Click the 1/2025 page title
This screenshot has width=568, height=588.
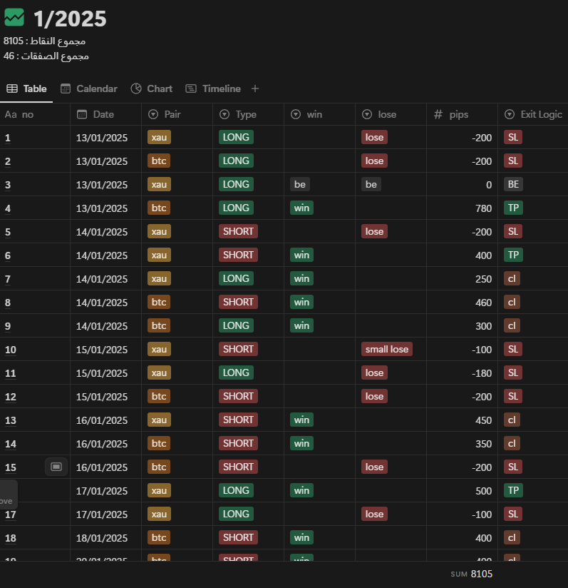70,19
